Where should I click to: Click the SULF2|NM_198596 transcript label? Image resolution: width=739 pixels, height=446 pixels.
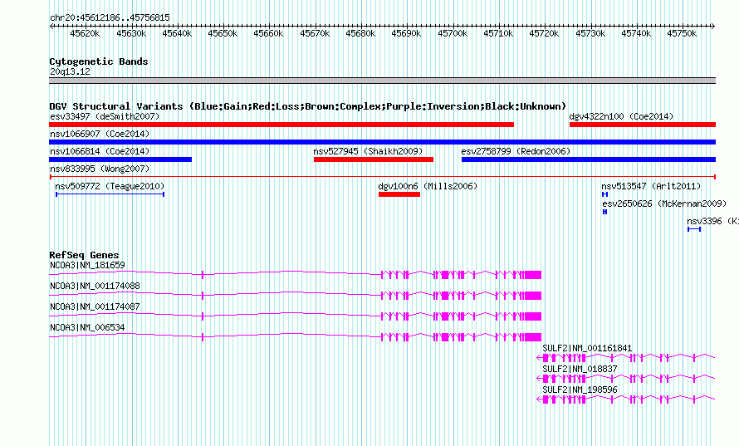pos(580,390)
